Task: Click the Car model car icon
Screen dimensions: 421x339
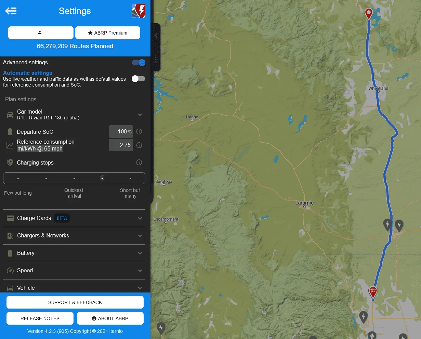Action: click(x=10, y=115)
